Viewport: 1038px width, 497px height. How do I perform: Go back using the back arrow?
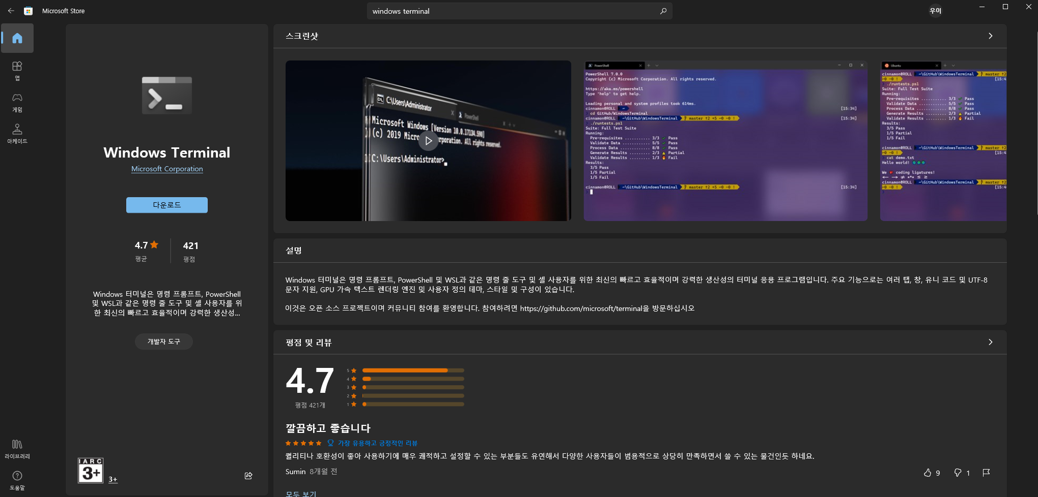(x=11, y=11)
